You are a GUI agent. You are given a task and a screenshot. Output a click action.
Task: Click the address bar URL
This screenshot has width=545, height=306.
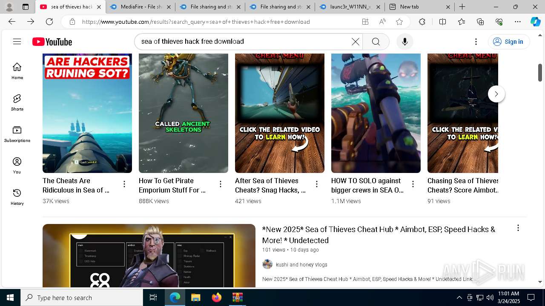[196, 22]
